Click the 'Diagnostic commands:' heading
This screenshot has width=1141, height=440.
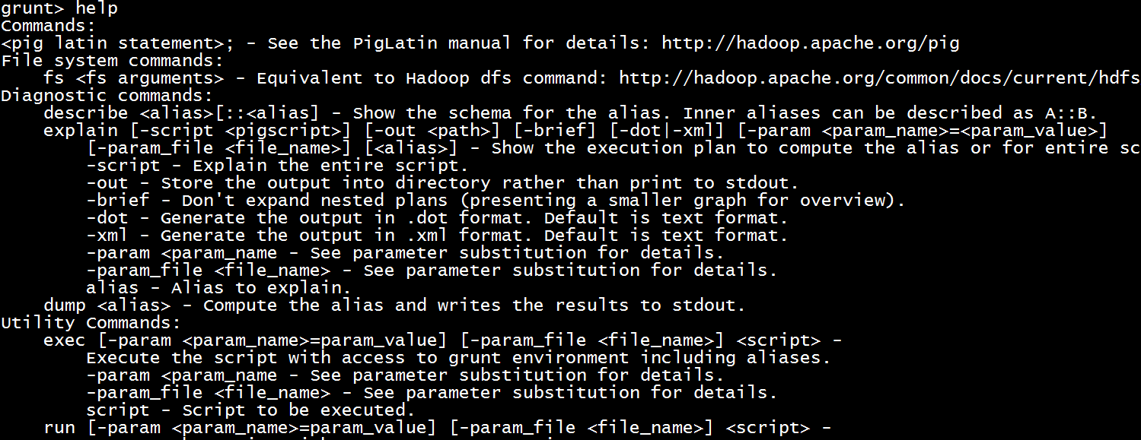pos(107,96)
